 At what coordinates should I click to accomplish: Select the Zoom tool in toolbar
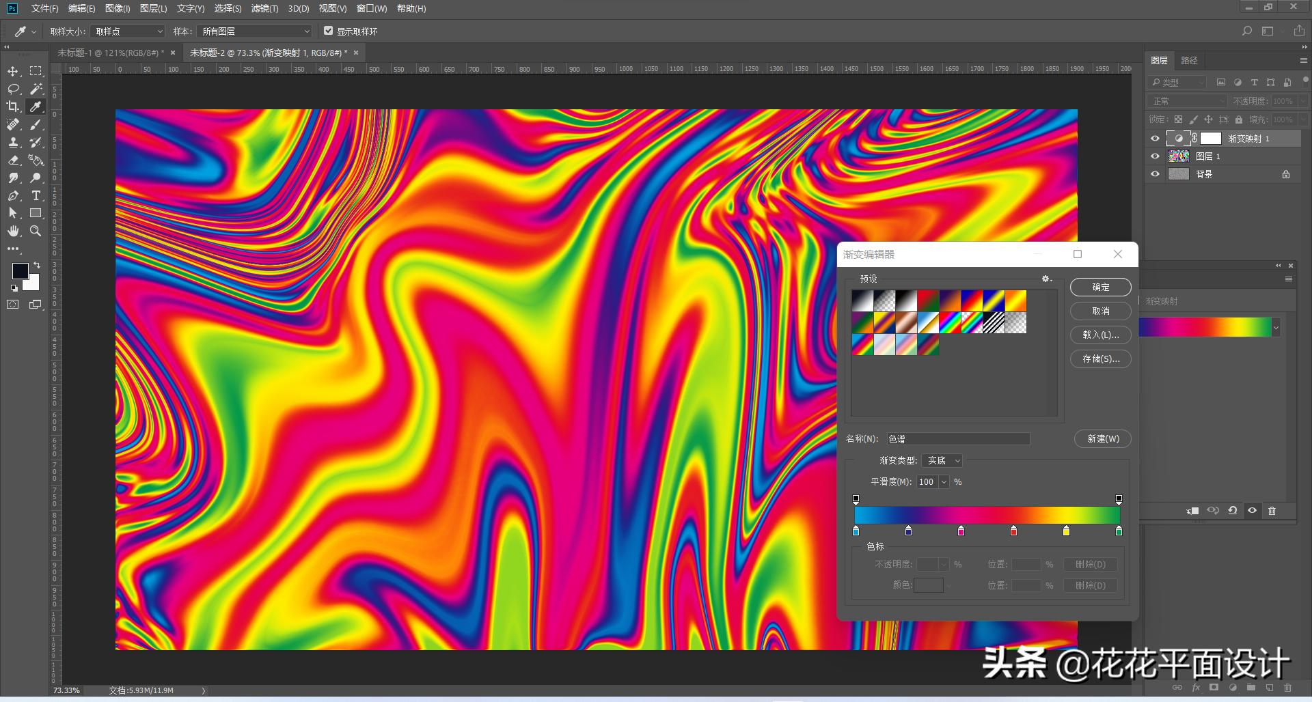pos(36,231)
